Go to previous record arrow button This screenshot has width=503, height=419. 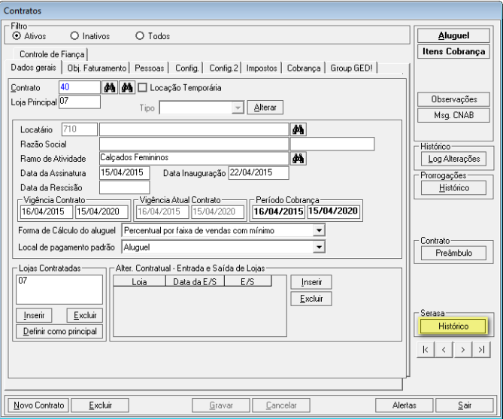(x=445, y=350)
